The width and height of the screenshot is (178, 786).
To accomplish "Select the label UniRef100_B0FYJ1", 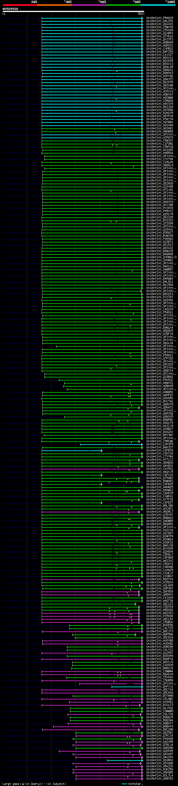I will point(159,686).
